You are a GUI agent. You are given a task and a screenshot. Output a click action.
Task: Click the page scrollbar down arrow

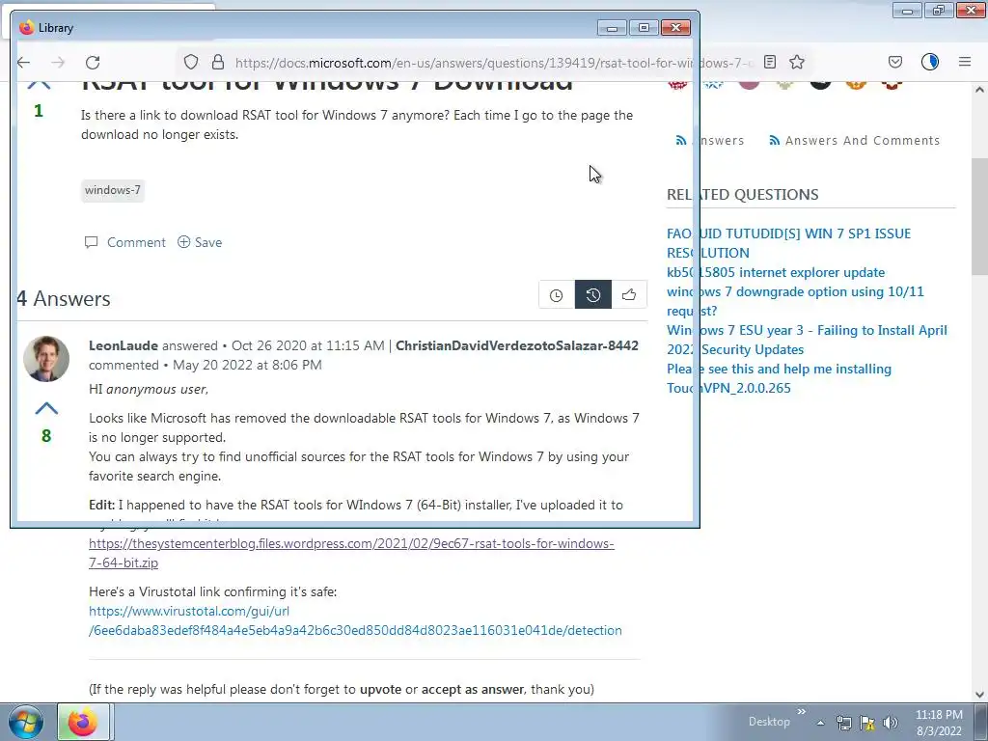pos(980,695)
